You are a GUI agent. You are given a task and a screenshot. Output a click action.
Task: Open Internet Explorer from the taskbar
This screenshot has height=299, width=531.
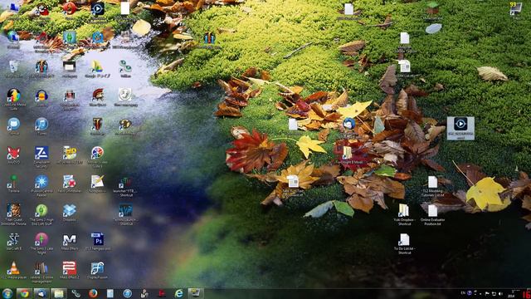(179, 293)
